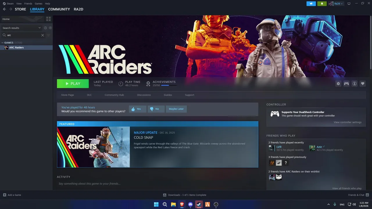Add ARC Raiders to favorites heart
Image resolution: width=372 pixels, height=209 pixels.
click(362, 84)
